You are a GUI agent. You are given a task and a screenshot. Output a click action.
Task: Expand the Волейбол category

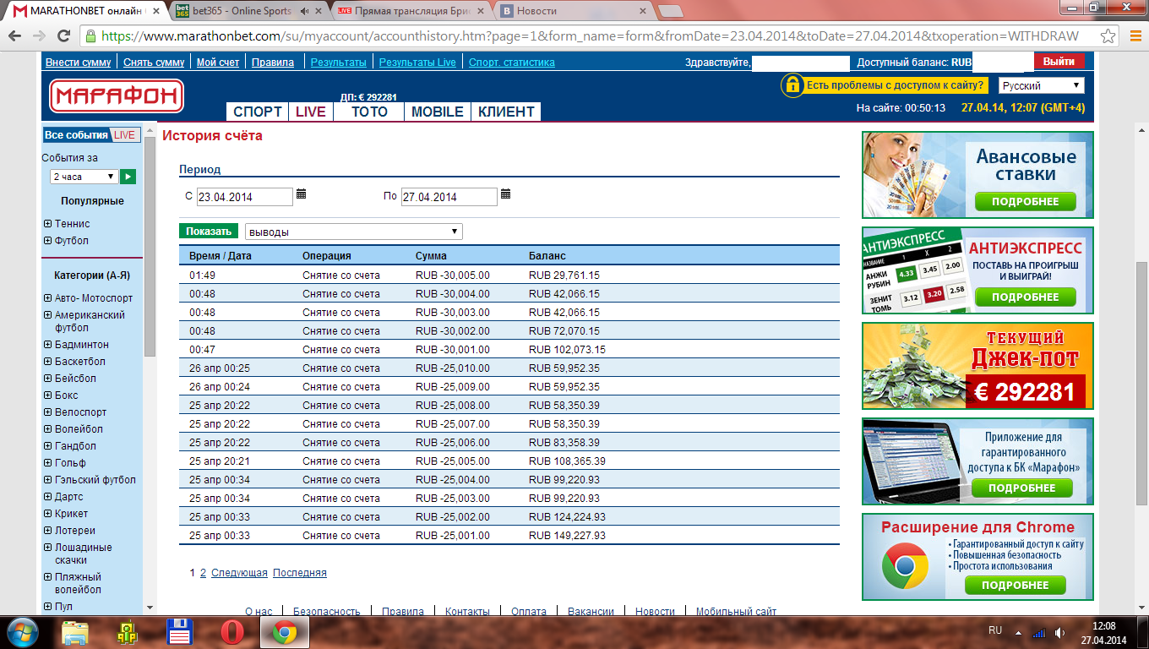[x=47, y=429]
